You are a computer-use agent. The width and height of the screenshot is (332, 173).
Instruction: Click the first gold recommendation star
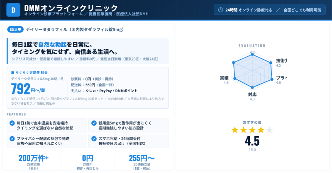click(x=235, y=130)
